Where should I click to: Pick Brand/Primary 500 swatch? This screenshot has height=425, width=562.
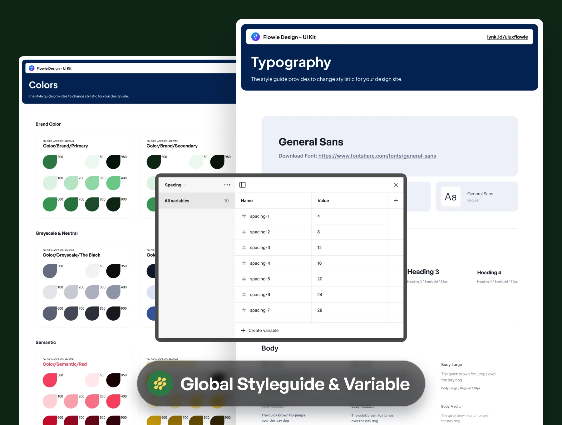pyautogui.click(x=50, y=162)
